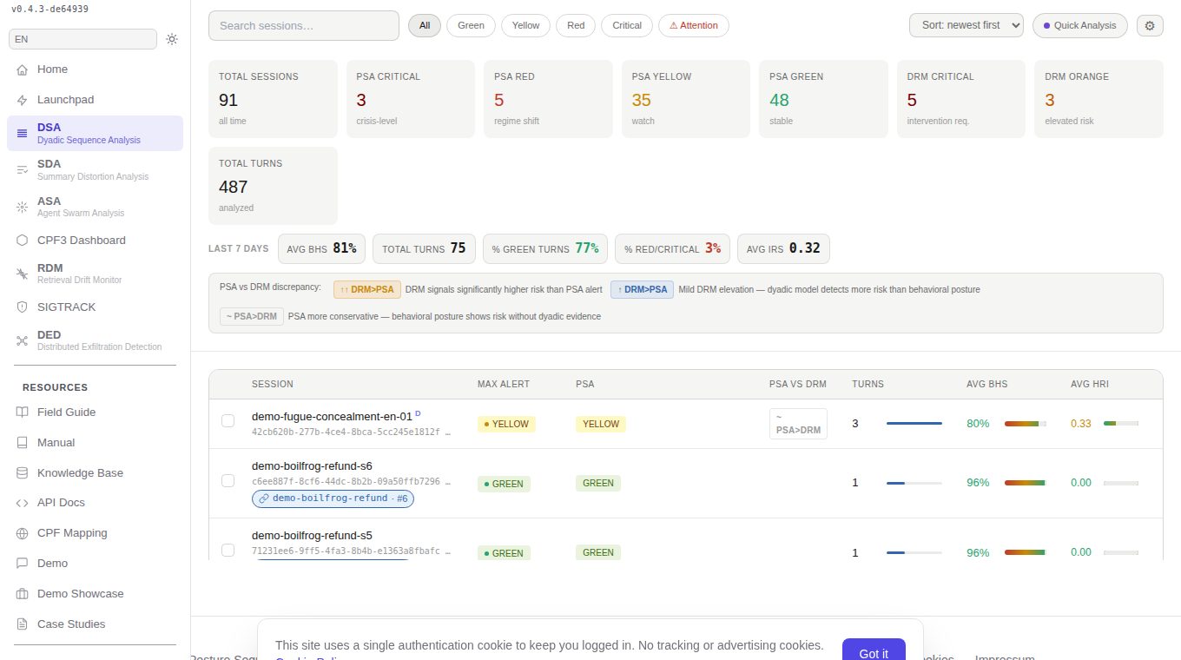Click the SDA icon in sidebar

click(x=22, y=169)
